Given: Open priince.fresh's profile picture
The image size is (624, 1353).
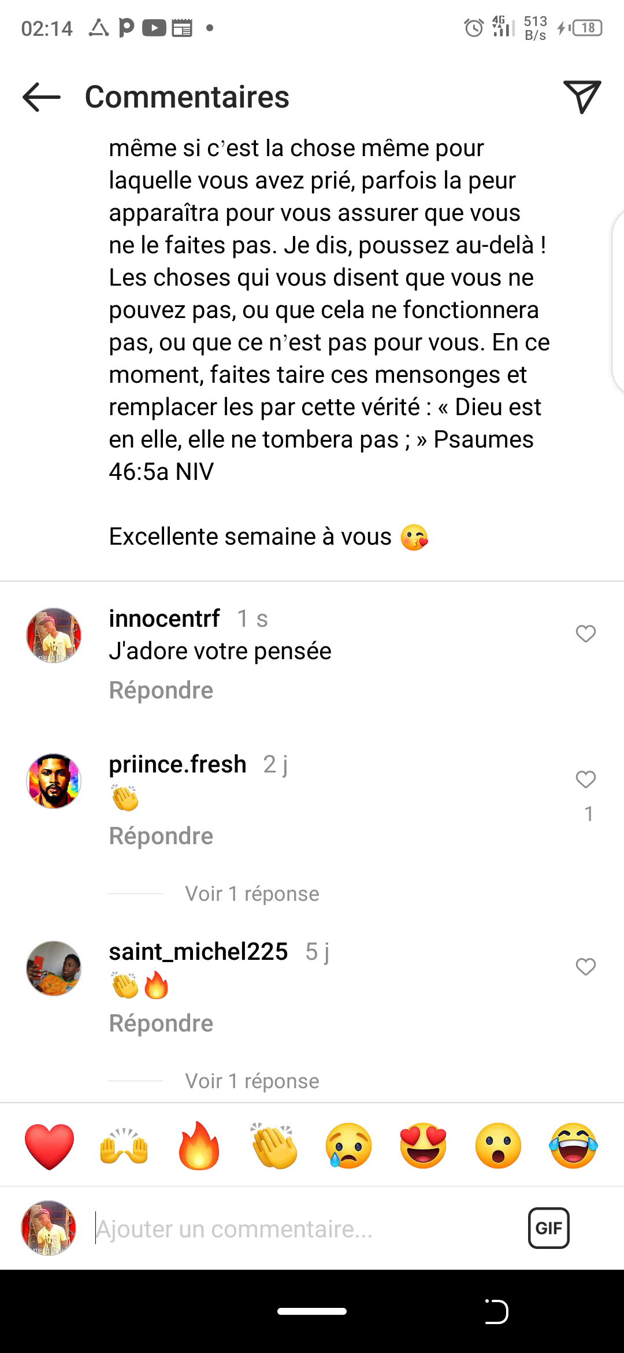Looking at the screenshot, I should [54, 781].
